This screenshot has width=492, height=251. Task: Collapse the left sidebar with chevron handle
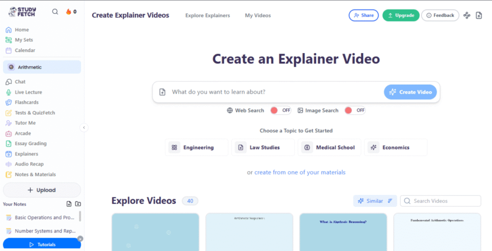pos(84,128)
